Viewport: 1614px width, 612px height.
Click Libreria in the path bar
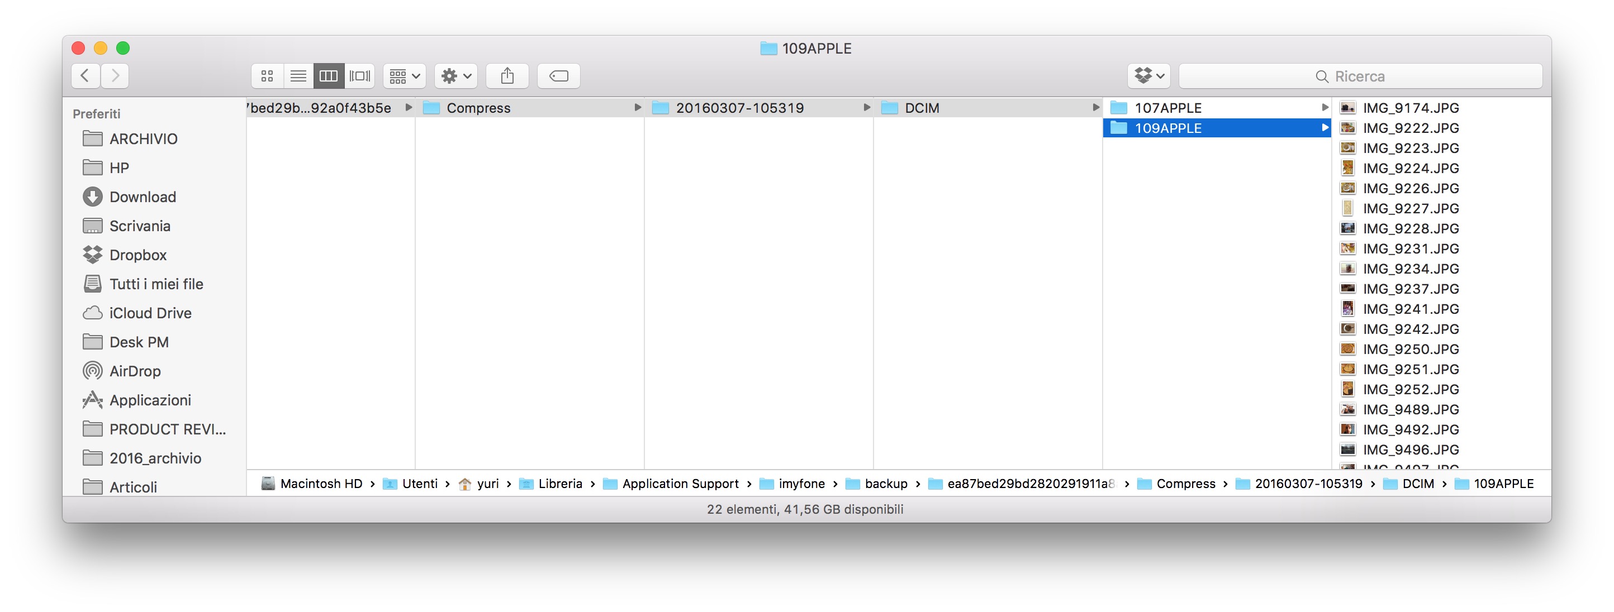[x=559, y=483]
